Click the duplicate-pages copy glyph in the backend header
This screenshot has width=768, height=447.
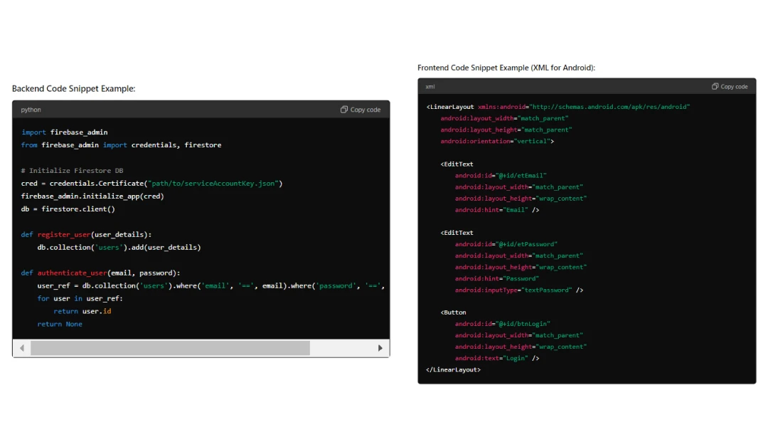[x=343, y=110]
